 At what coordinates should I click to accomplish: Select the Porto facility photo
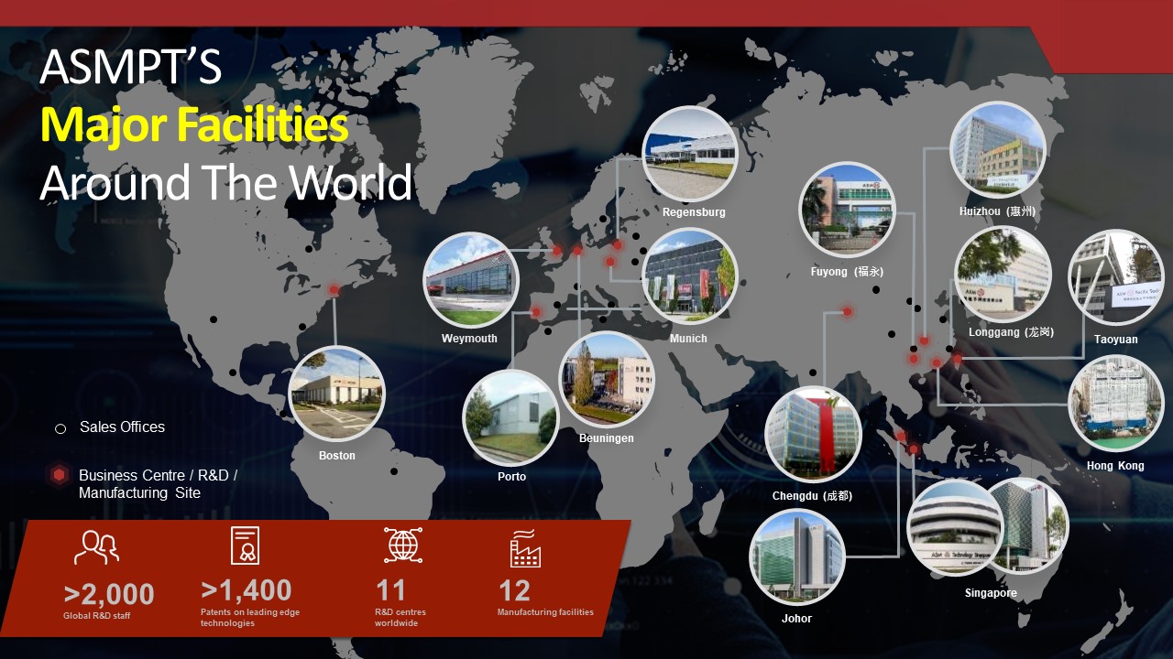pos(510,418)
